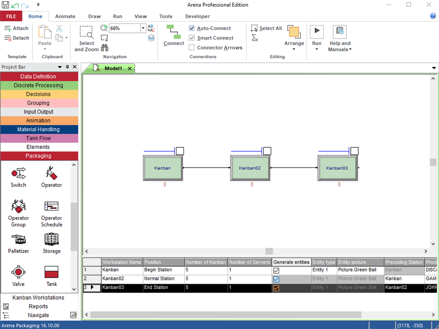The height and width of the screenshot is (329, 439).
Task: Expand the Run dropdown arrow
Action: [317, 49]
